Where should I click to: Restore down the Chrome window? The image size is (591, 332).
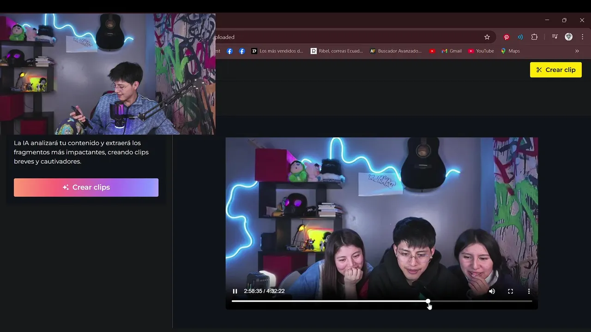(x=564, y=20)
